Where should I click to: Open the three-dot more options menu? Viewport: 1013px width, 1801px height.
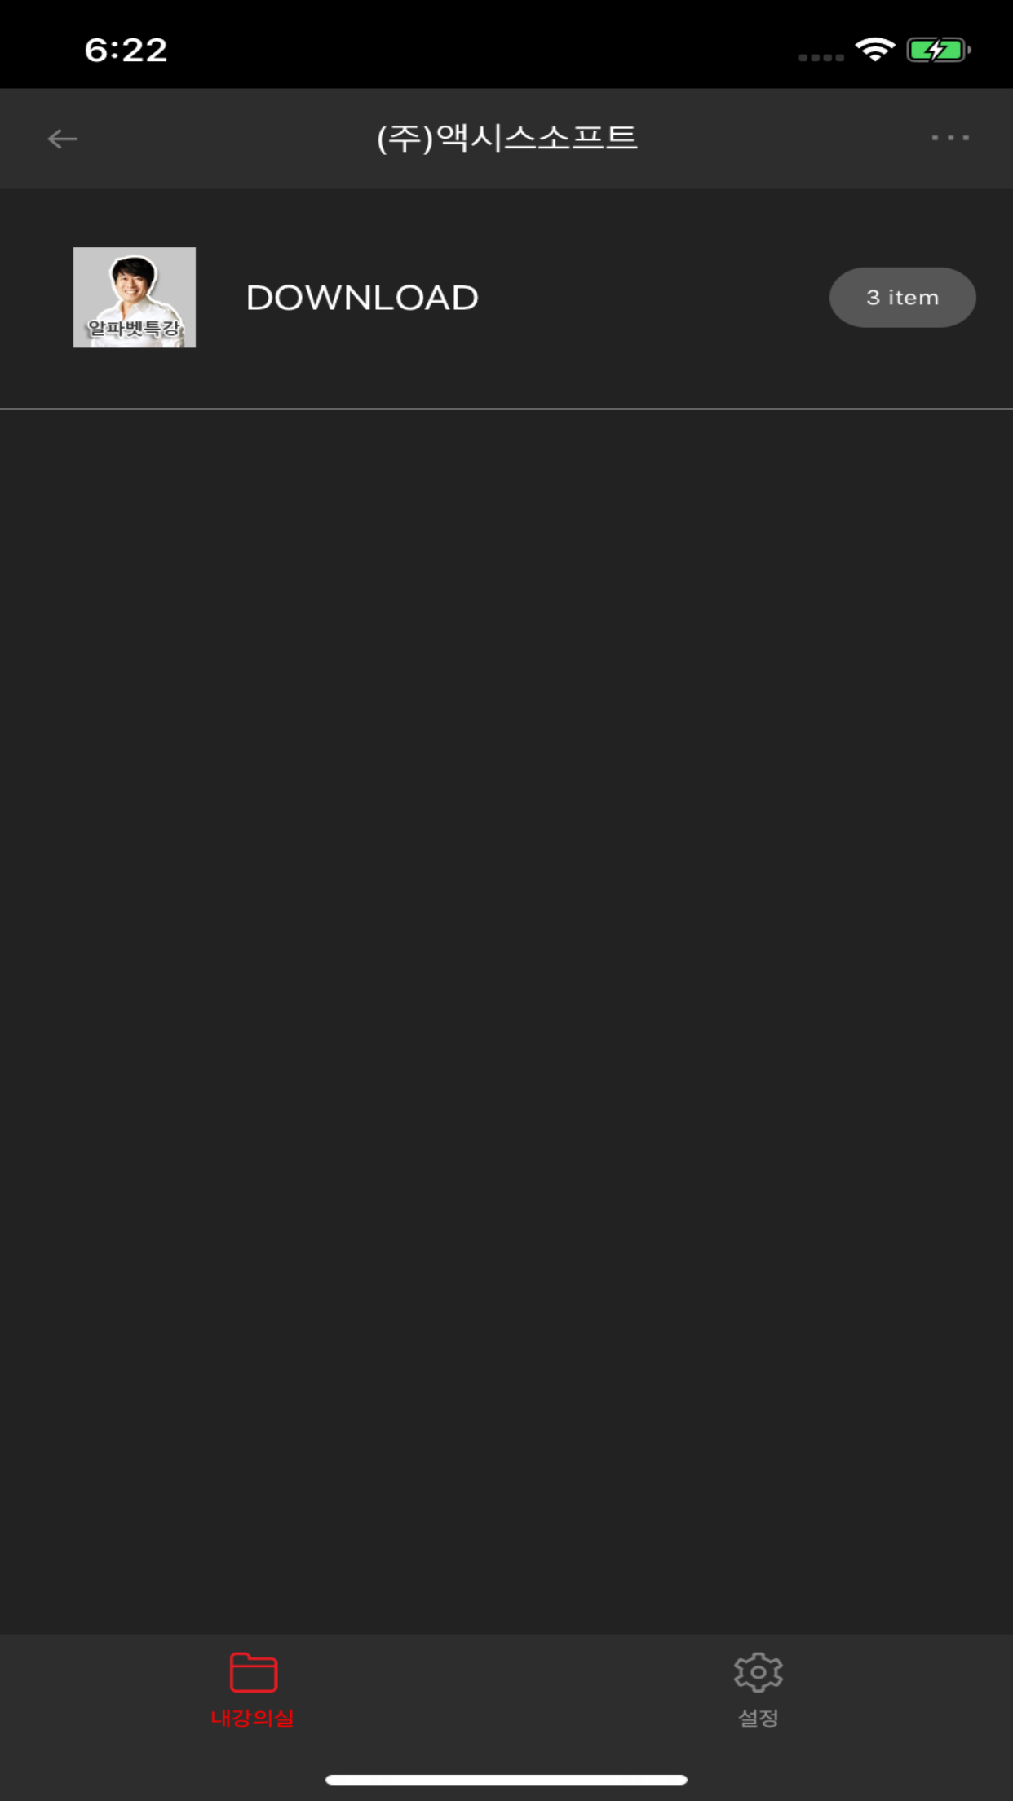tap(950, 138)
